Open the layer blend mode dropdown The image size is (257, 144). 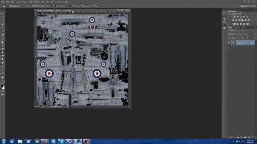coord(235,34)
